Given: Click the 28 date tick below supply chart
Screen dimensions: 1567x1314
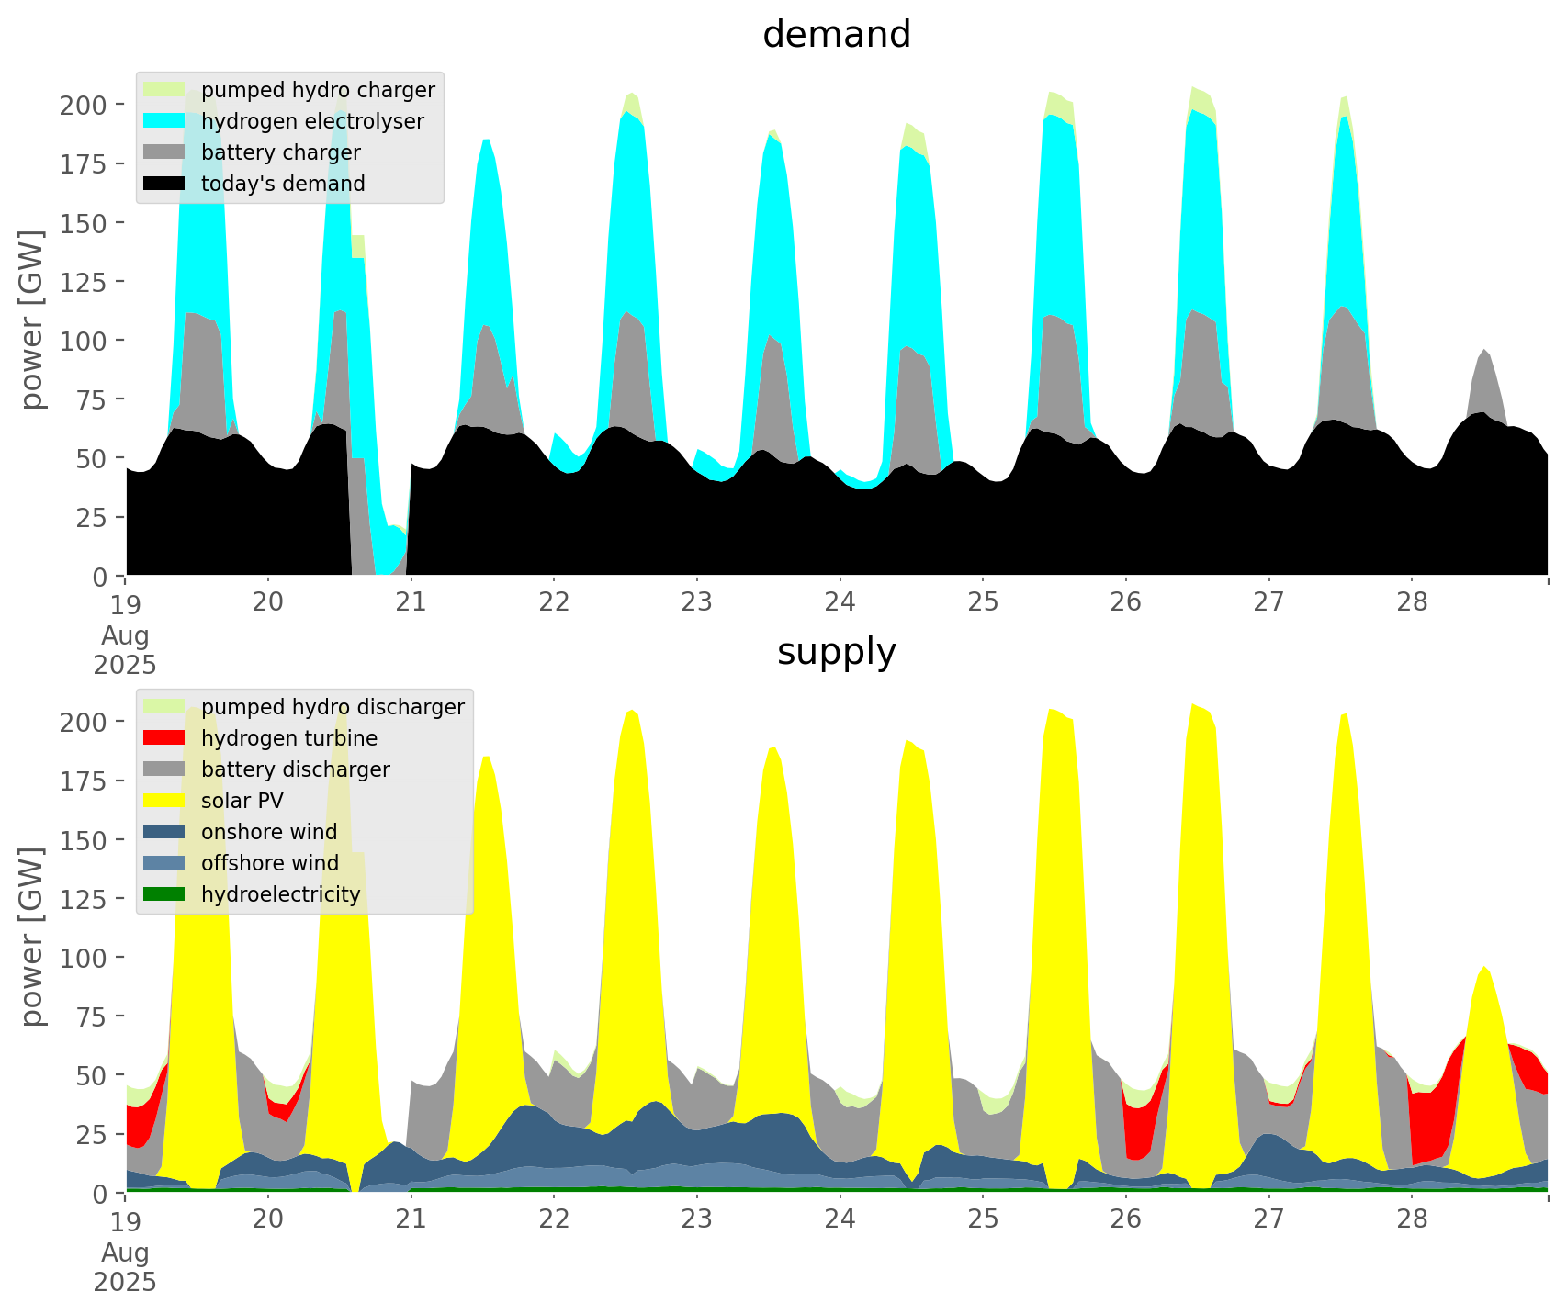Looking at the screenshot, I should tap(1412, 1219).
